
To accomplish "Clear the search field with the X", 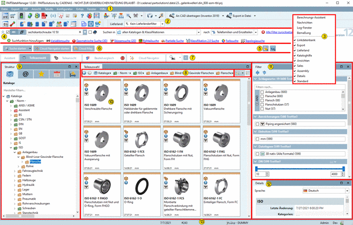I will (80, 32).
